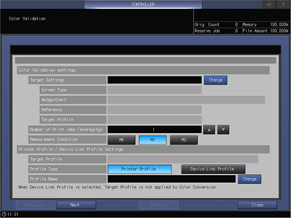
Task: Click 'Printer Profile / Device Link Profile Settings' header
Action: coord(144,149)
